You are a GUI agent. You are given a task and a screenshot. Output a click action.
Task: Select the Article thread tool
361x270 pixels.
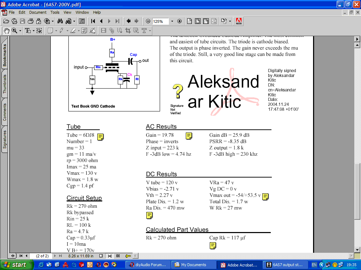tap(120, 31)
